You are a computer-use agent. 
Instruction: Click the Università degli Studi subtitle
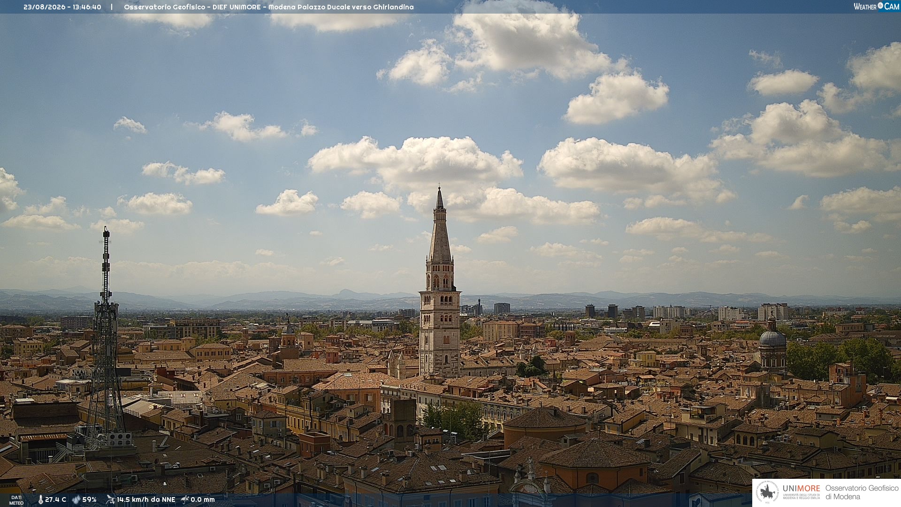(801, 496)
